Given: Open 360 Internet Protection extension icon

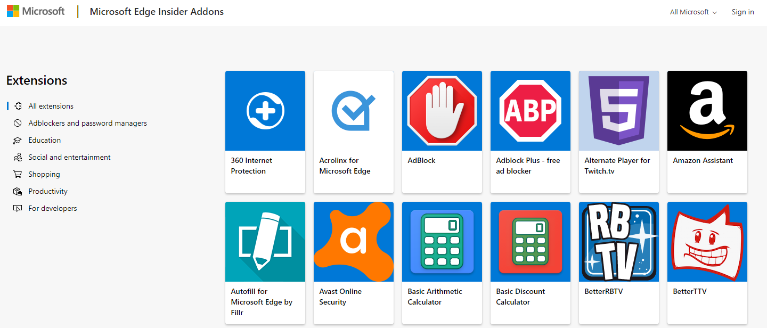Looking at the screenshot, I should [265, 111].
